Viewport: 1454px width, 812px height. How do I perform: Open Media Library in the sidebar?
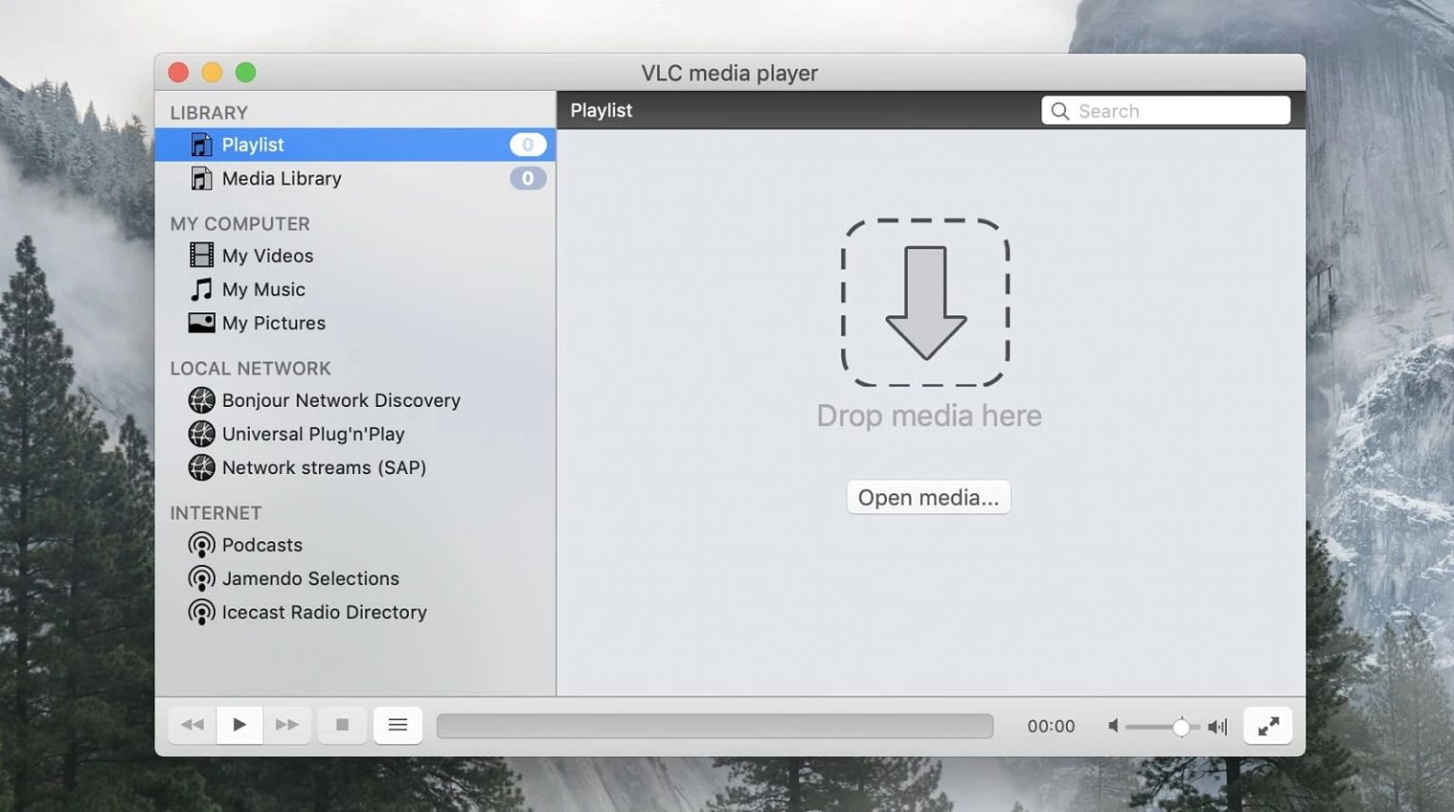pos(281,178)
